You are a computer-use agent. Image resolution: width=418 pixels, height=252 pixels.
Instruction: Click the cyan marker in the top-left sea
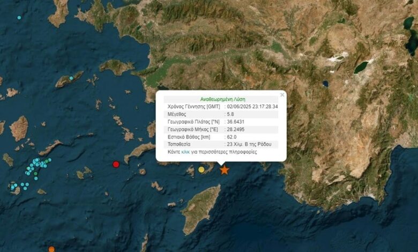coord(19,18)
